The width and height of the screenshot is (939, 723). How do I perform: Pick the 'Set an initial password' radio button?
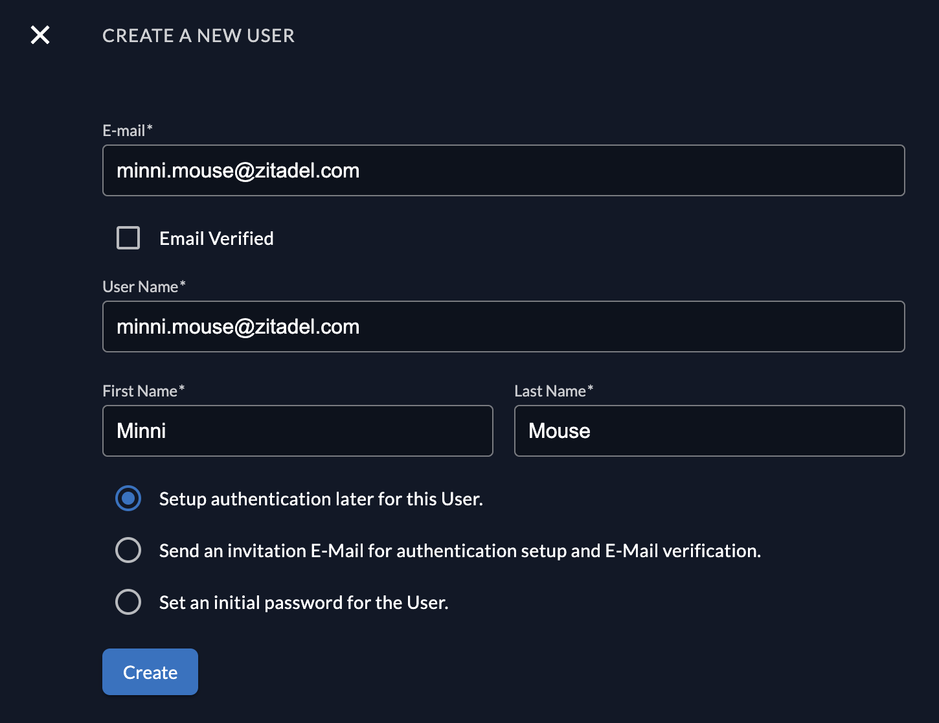tap(128, 602)
